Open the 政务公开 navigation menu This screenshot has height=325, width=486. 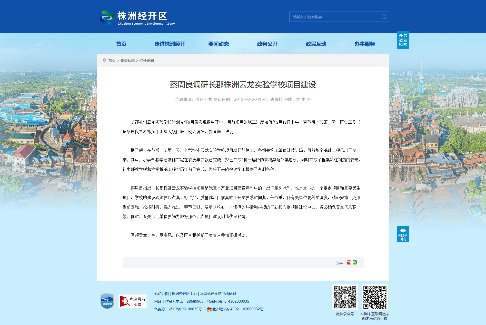click(267, 44)
